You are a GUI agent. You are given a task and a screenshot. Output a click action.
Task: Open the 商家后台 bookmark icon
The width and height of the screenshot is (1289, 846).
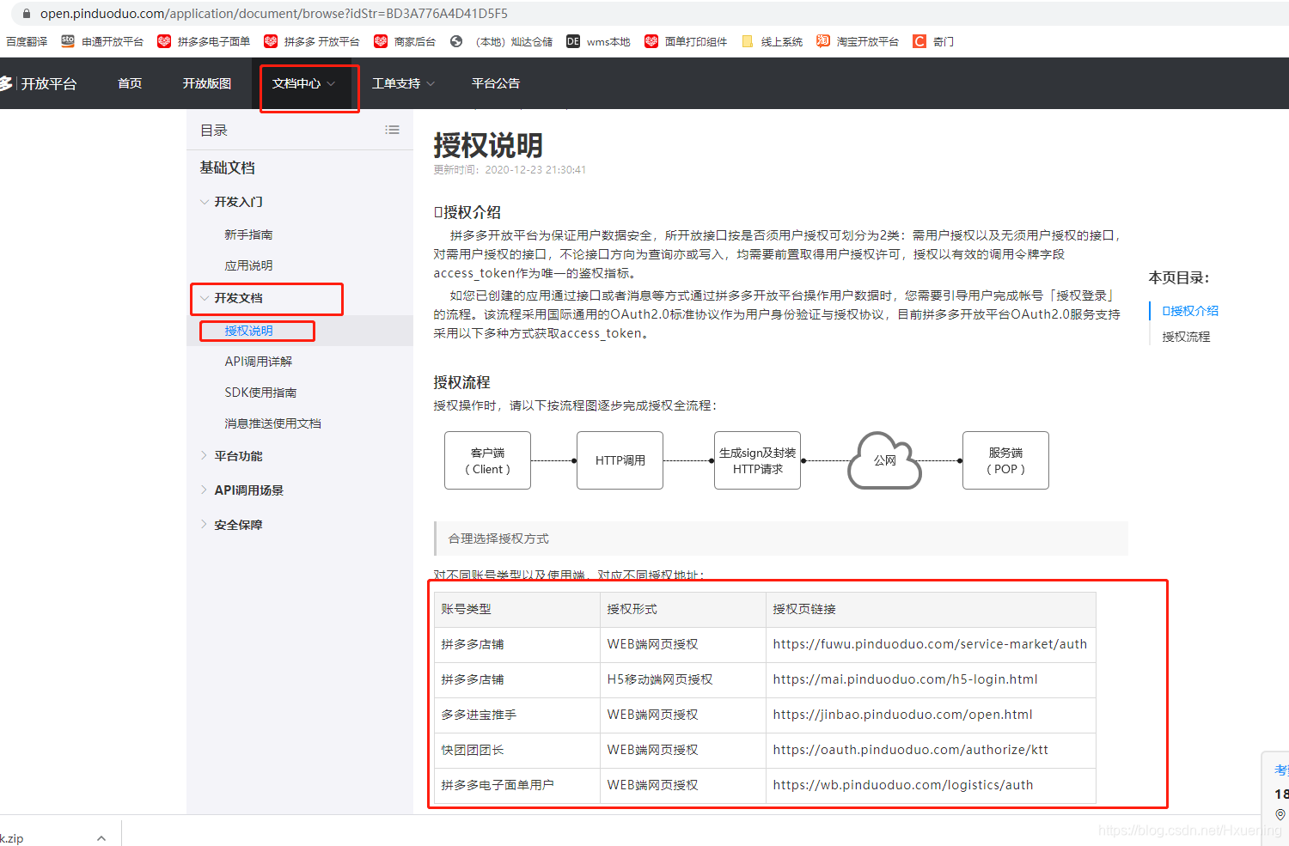381,41
